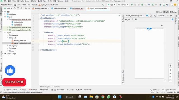Open Problems tool window

[33, 90]
